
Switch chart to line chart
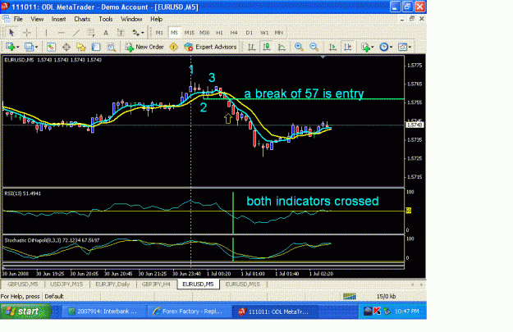(x=282, y=47)
